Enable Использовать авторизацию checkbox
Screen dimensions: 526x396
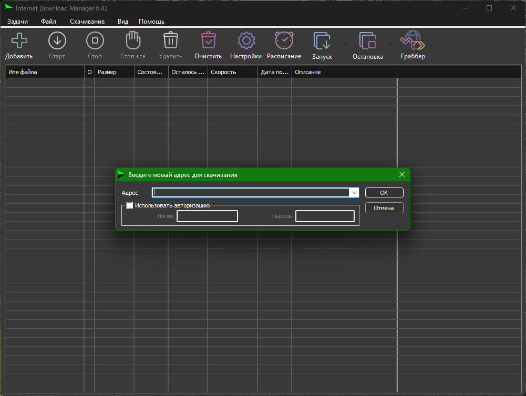(x=129, y=205)
